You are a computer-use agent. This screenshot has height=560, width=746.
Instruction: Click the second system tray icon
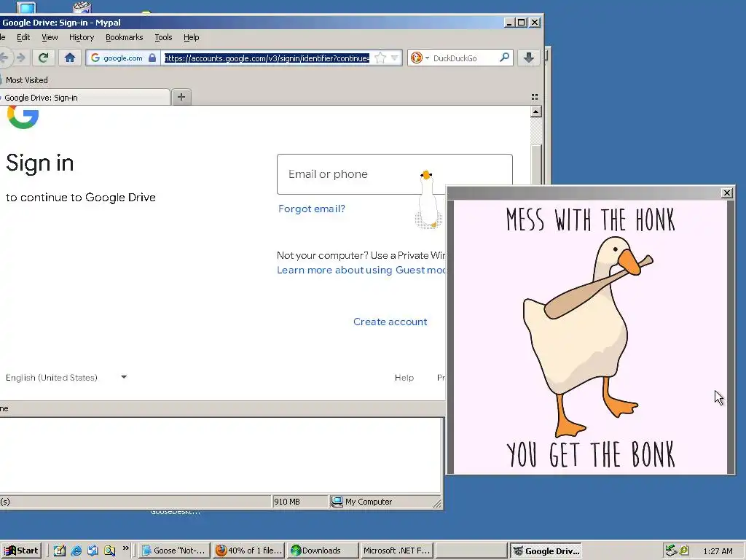click(684, 551)
